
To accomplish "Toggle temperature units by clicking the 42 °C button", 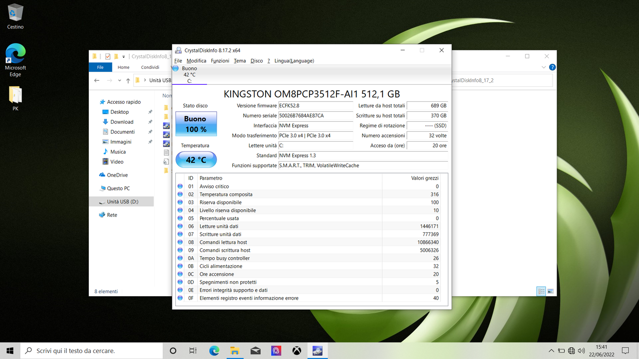I will (196, 160).
